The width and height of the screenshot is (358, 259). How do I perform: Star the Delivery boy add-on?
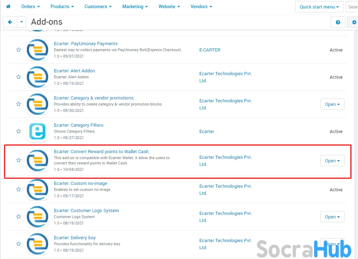(x=19, y=244)
